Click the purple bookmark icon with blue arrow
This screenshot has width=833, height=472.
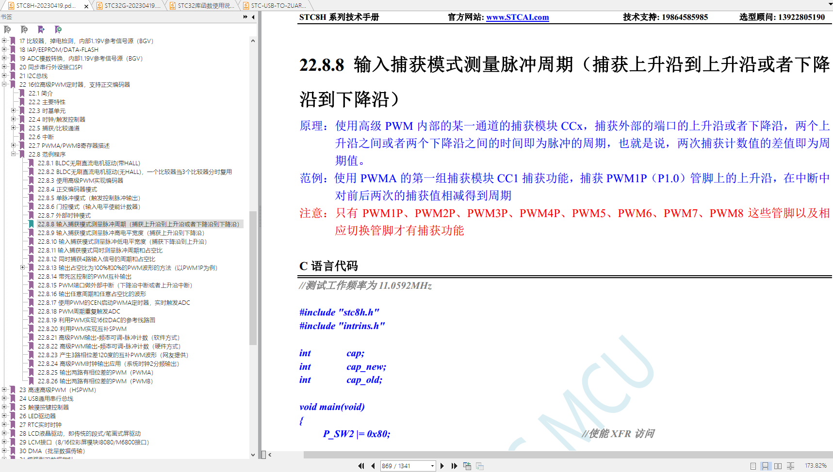(x=41, y=30)
